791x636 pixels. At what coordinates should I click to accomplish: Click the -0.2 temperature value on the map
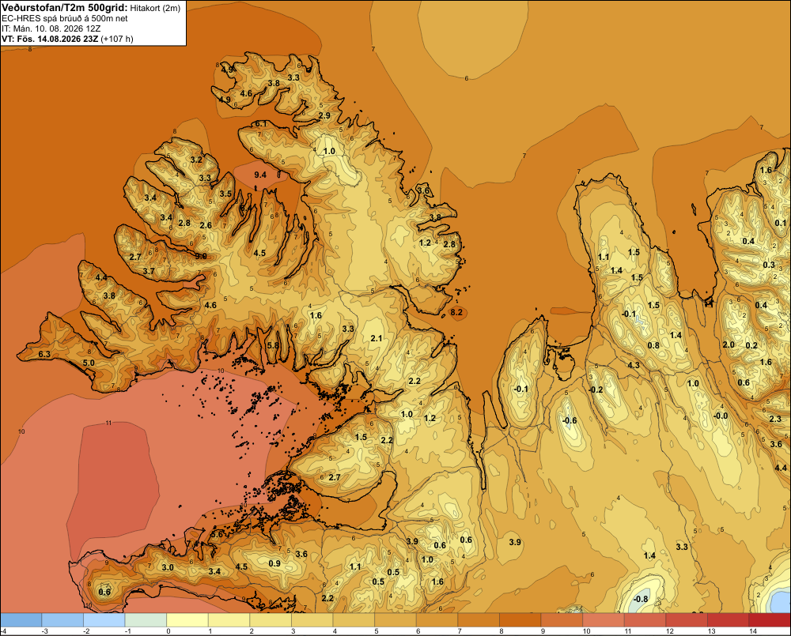pyautogui.click(x=596, y=390)
